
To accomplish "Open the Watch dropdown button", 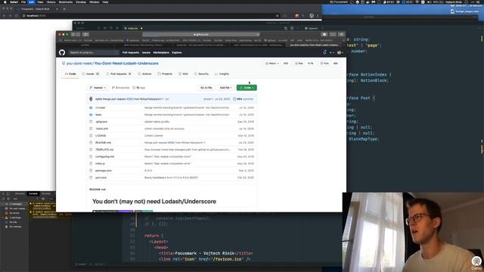I will click(272, 63).
